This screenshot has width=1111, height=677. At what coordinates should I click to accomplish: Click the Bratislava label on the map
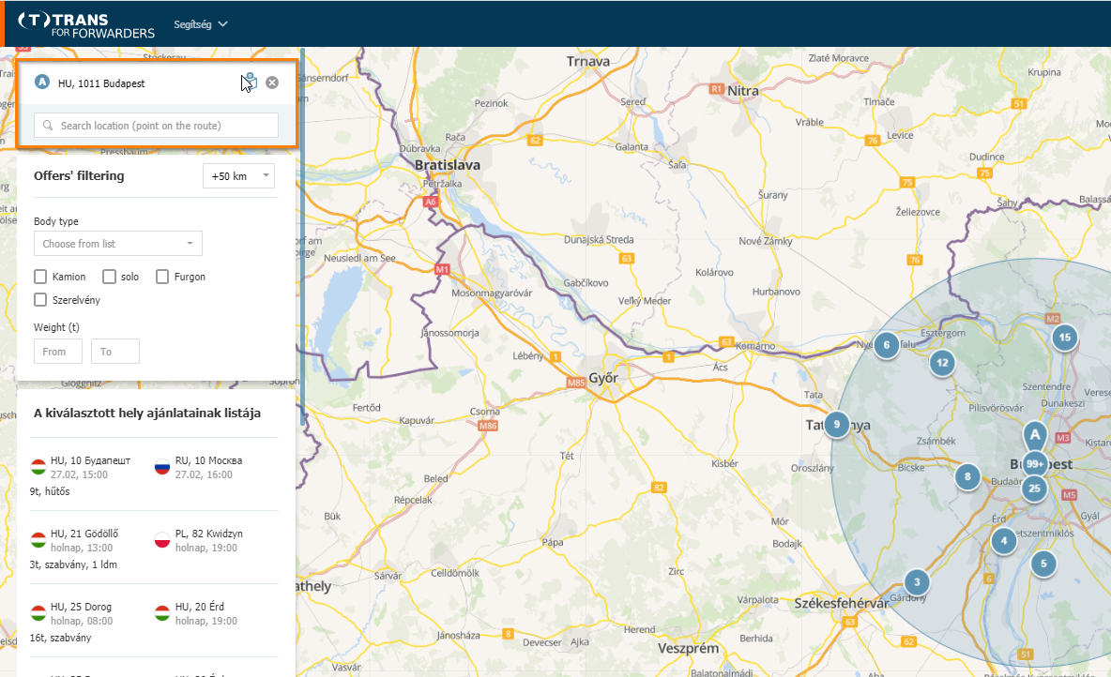click(447, 165)
